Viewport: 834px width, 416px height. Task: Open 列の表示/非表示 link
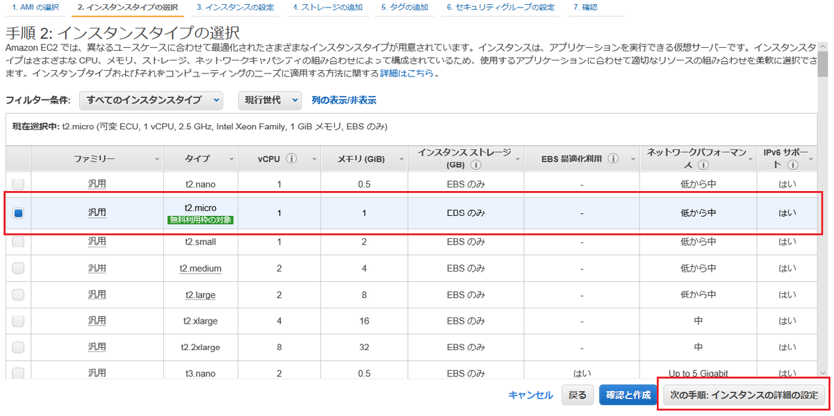tap(344, 100)
